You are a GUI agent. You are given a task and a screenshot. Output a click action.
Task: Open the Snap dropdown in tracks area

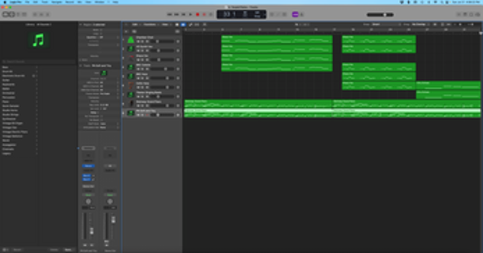click(x=386, y=24)
